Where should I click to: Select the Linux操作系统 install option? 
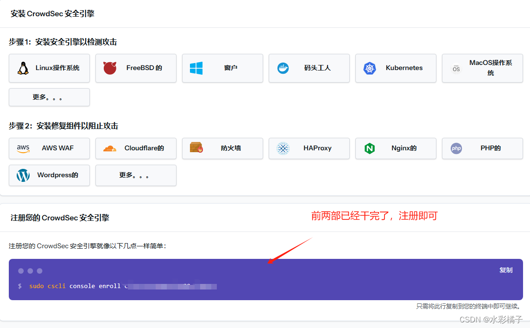coord(50,68)
